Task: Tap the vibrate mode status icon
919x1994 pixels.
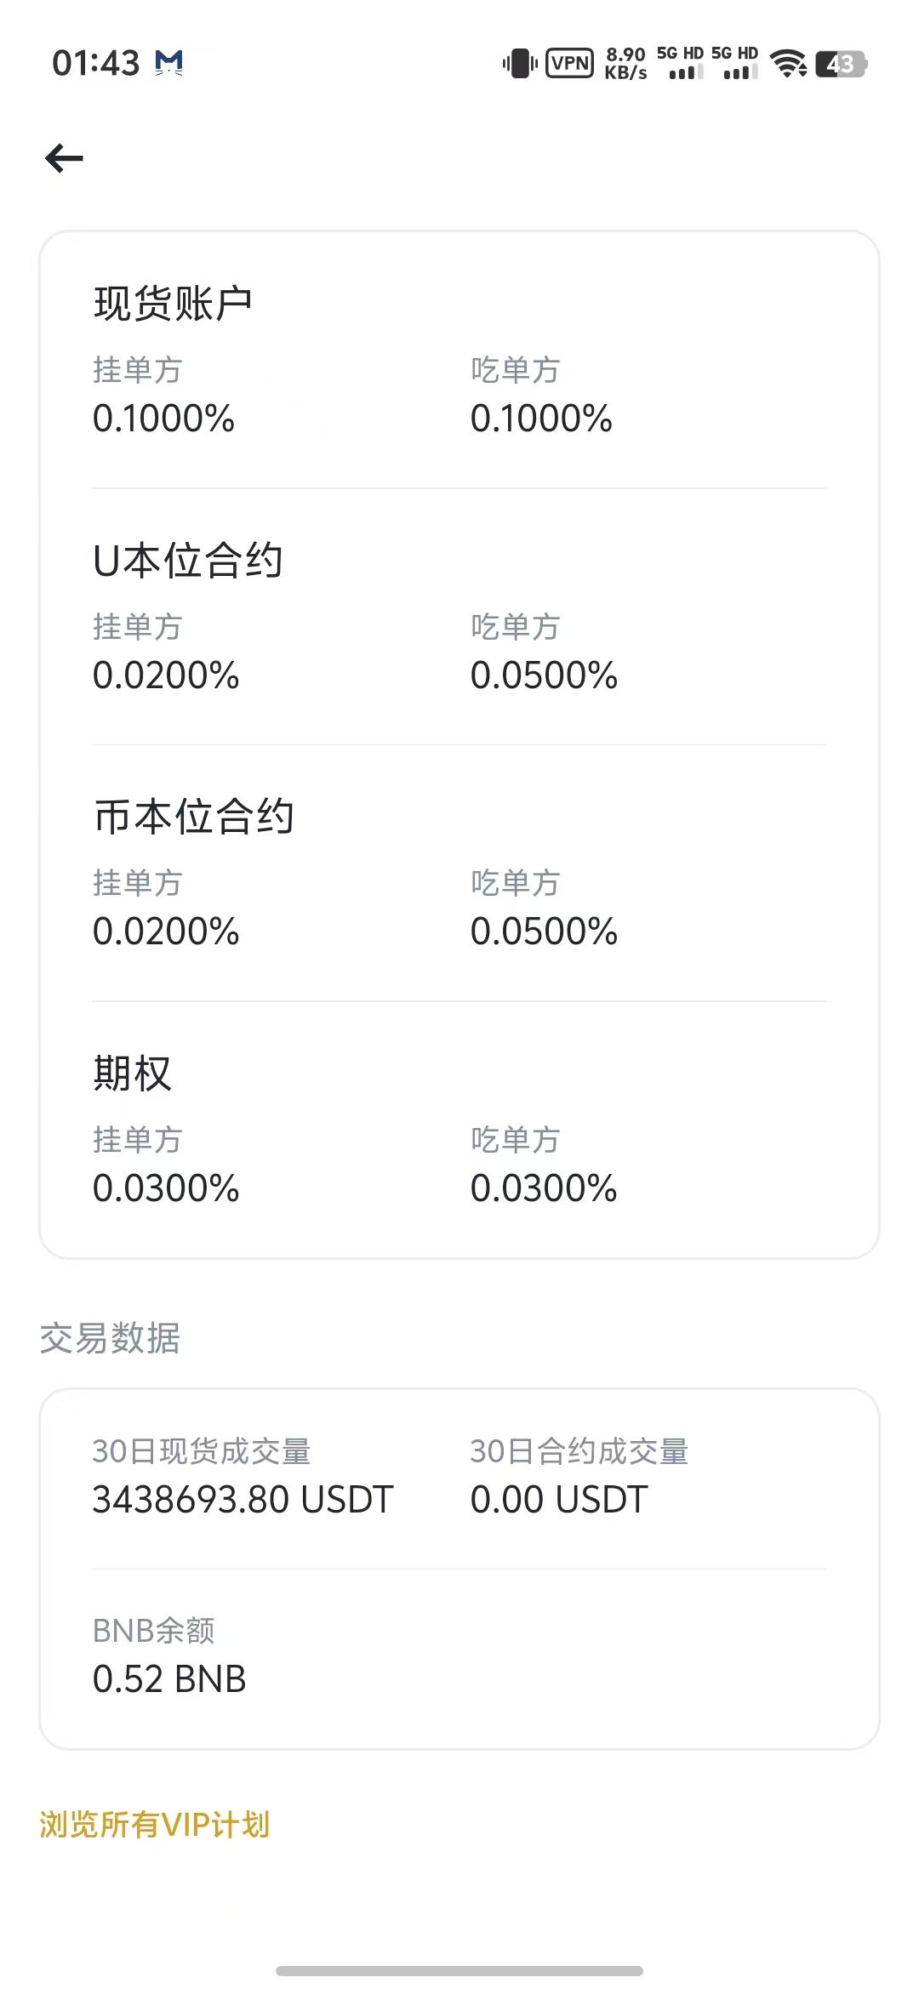Action: [x=519, y=64]
